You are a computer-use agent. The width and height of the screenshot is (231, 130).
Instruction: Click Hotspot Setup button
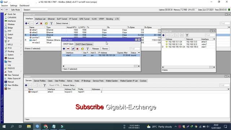point(69,85)
